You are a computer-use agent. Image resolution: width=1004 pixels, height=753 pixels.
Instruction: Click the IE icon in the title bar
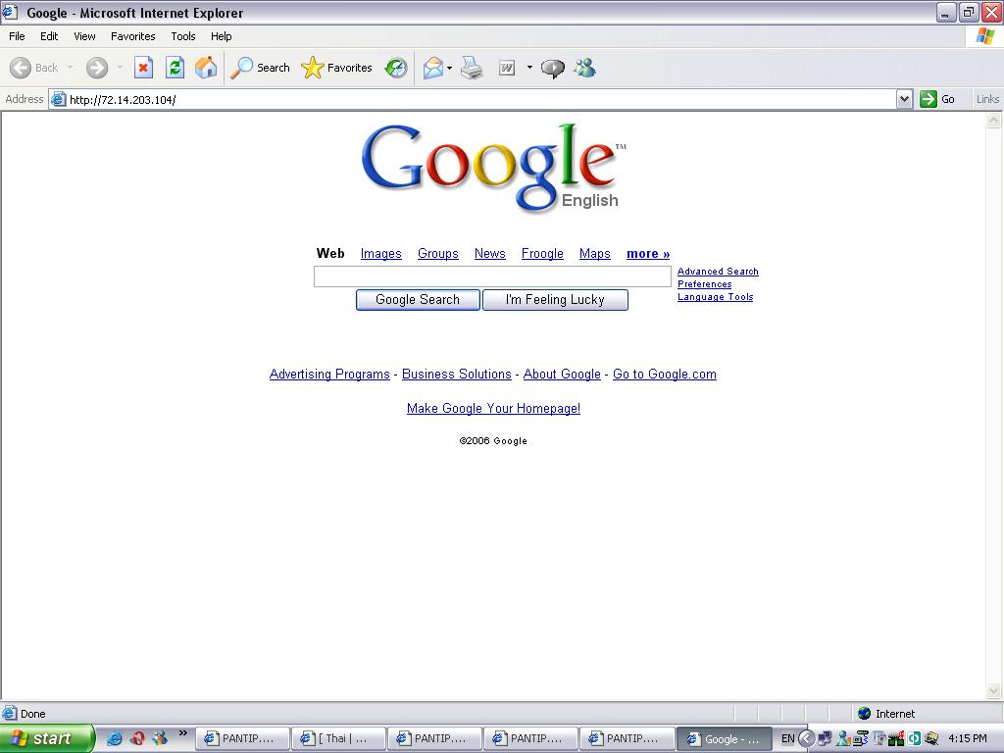10,12
